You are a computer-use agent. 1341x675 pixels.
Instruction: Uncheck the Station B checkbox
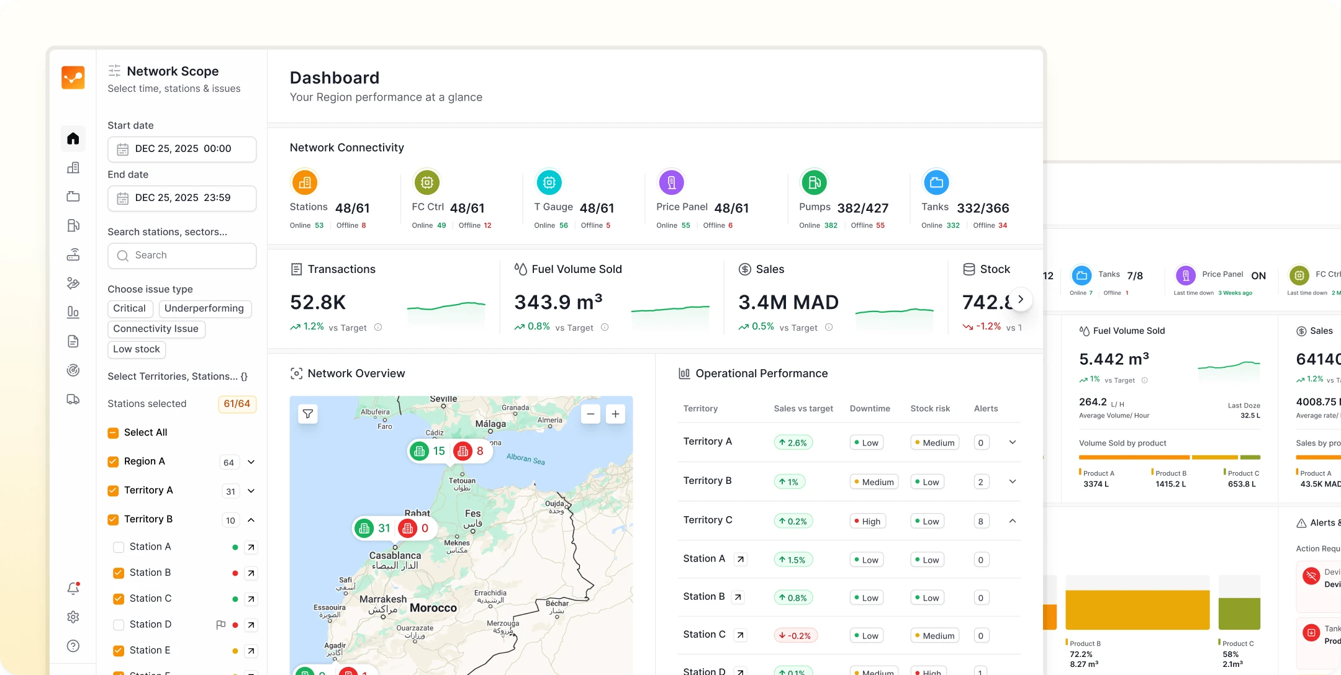pos(118,573)
